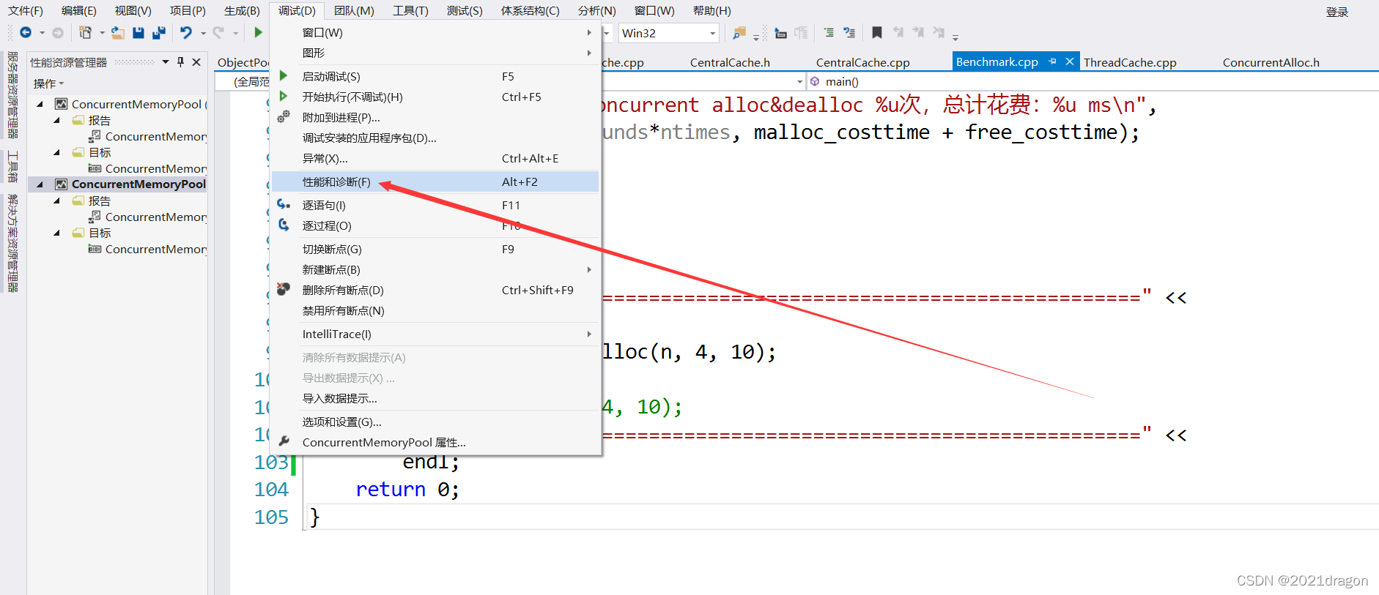Click the Navigate Backward arrow icon
This screenshot has width=1379, height=595.
26,32
